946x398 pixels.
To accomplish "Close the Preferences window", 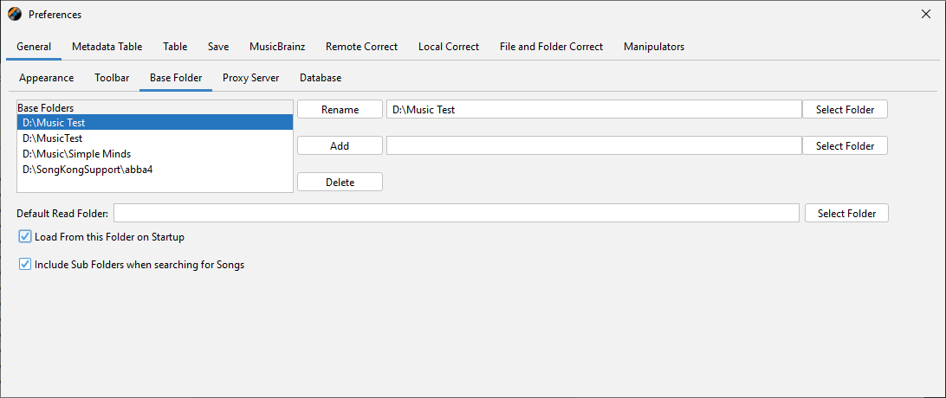I will [x=926, y=14].
